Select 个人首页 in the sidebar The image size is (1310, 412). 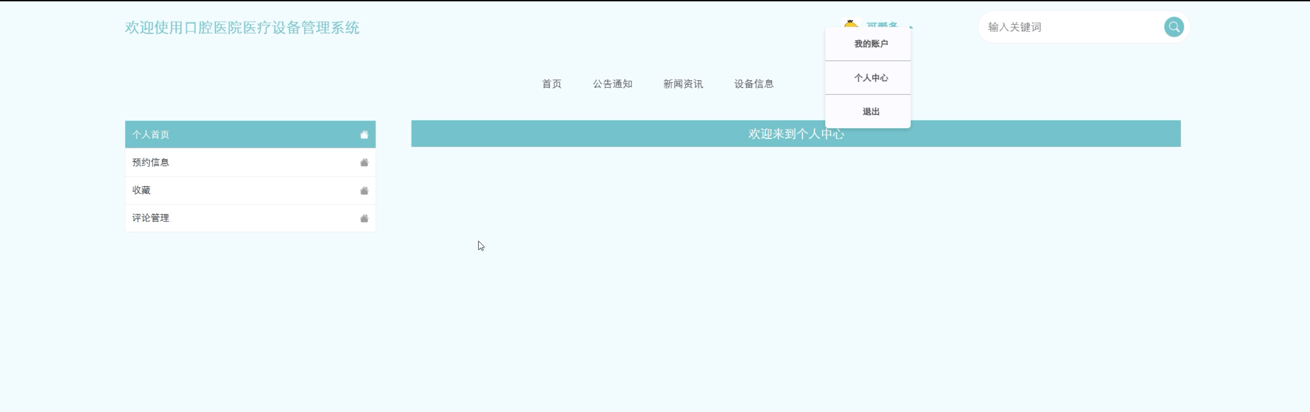pyautogui.click(x=250, y=135)
